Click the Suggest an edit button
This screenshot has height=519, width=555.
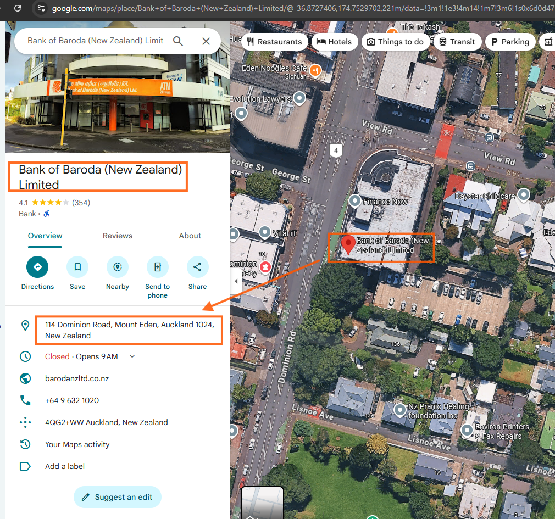click(x=117, y=497)
